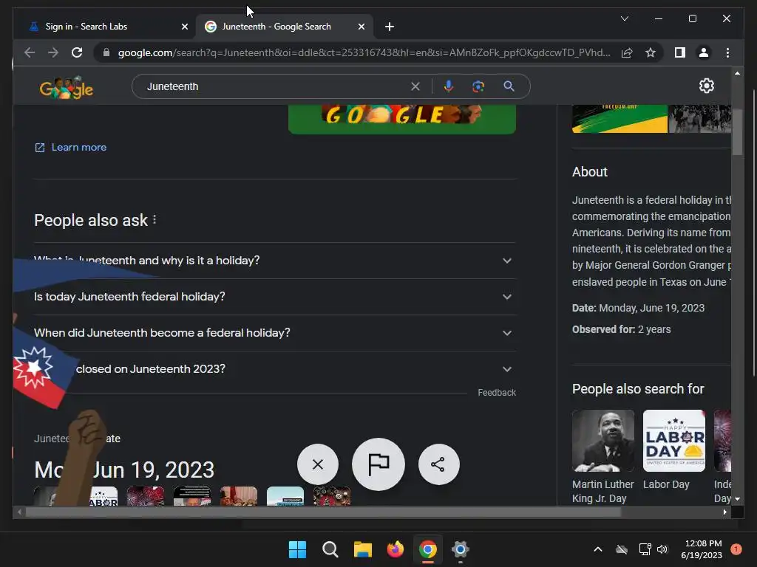Open Windows taskbar search
Screen dimensions: 757x567
click(330, 549)
